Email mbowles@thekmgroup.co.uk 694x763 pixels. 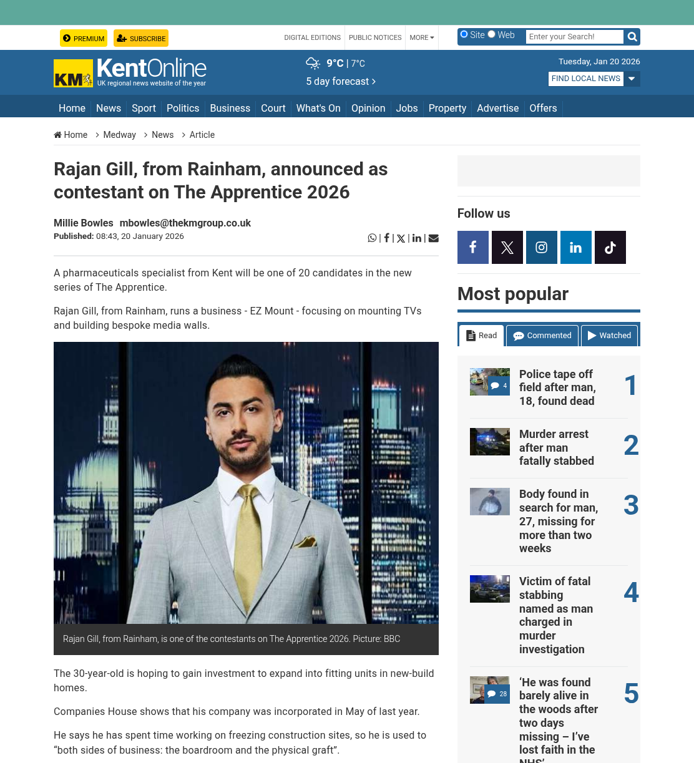185,223
